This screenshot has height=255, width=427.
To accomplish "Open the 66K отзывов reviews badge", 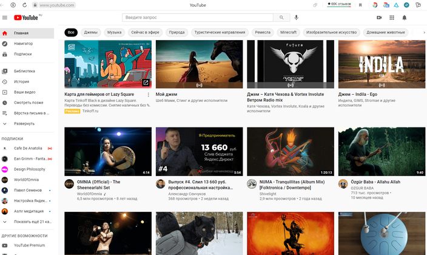I will pos(339,4).
